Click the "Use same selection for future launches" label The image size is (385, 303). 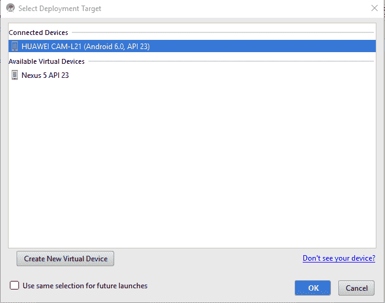click(85, 286)
